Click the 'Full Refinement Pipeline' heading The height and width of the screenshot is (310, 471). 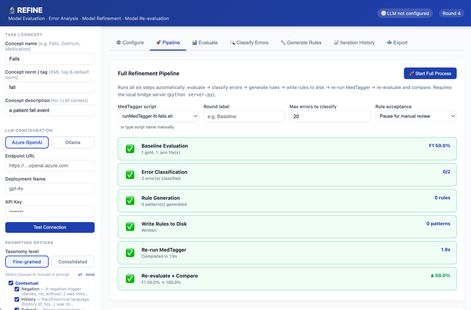coord(149,73)
